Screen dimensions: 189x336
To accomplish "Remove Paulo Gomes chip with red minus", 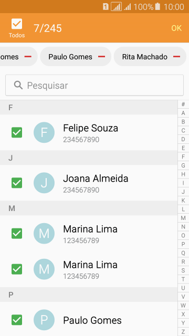I will click(101, 57).
